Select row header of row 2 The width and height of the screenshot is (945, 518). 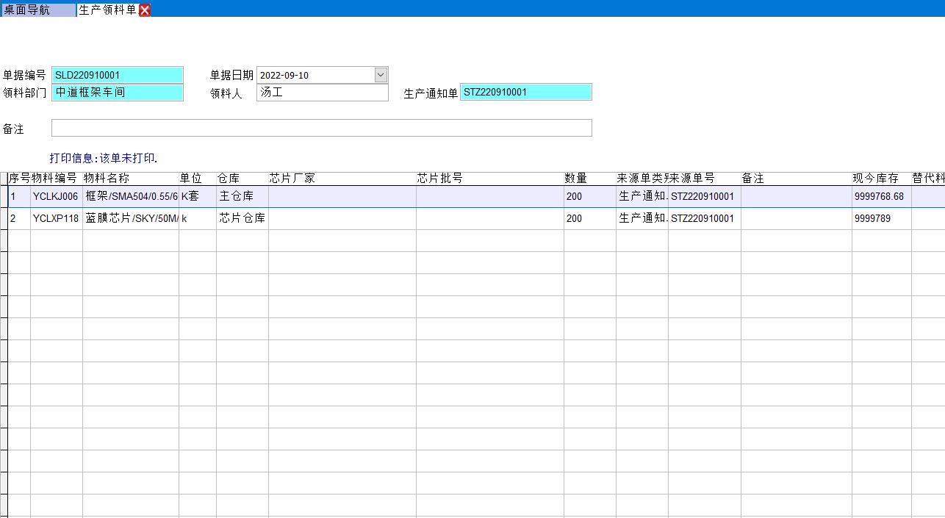(x=4, y=219)
